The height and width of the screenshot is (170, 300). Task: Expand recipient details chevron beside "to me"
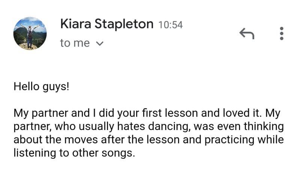point(100,44)
